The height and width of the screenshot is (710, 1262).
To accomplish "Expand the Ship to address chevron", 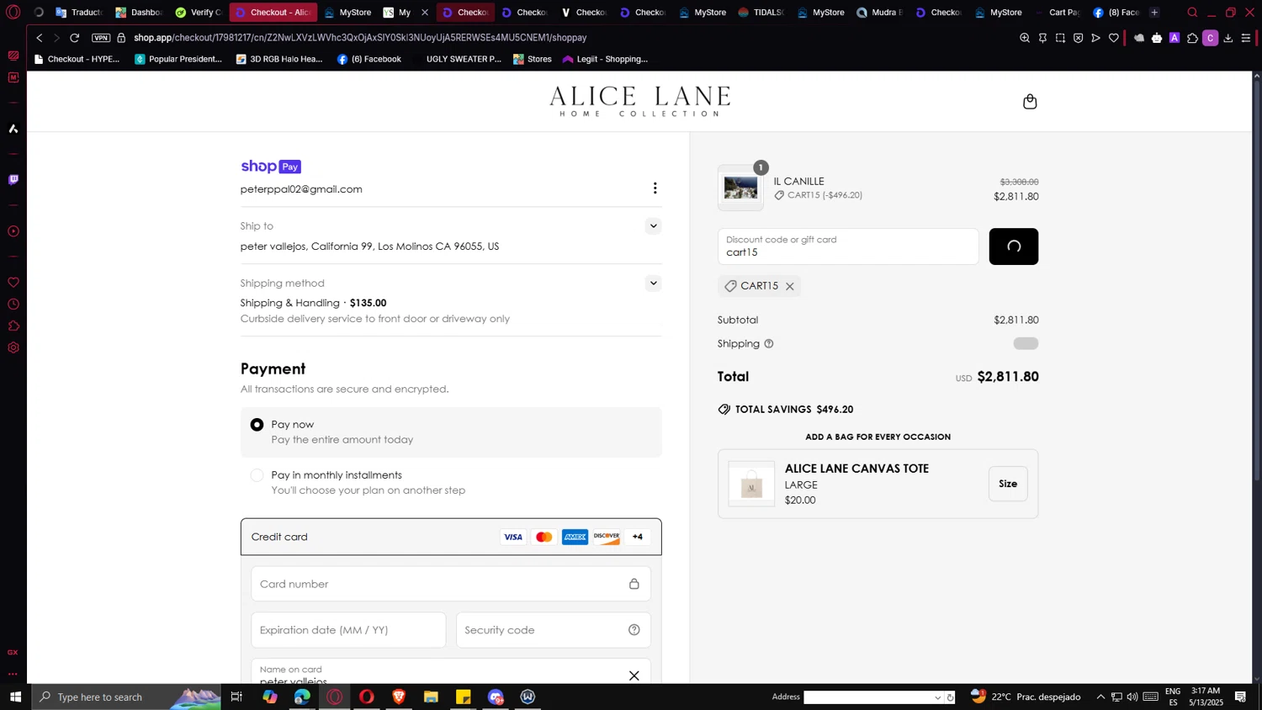I will [x=653, y=226].
